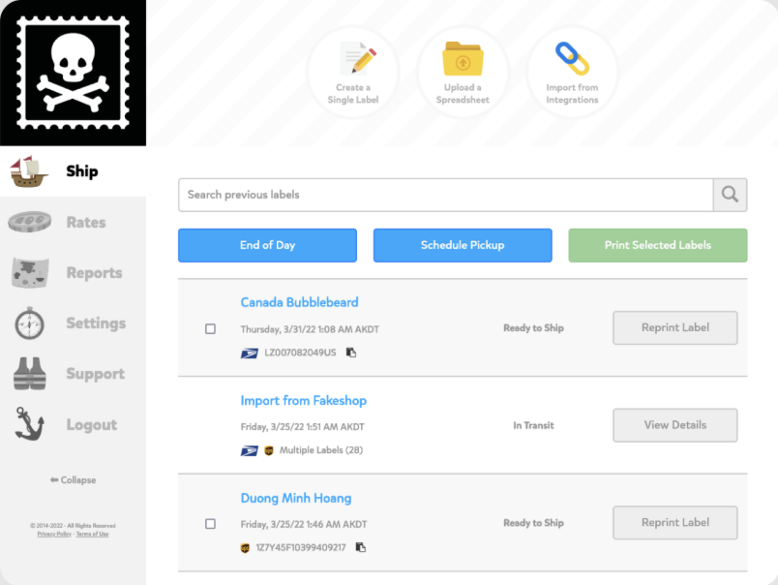
Task: Click the Import from Integrations chain icon
Action: point(572,58)
